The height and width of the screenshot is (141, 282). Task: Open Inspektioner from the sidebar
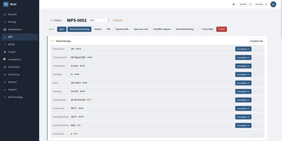(x=14, y=59)
